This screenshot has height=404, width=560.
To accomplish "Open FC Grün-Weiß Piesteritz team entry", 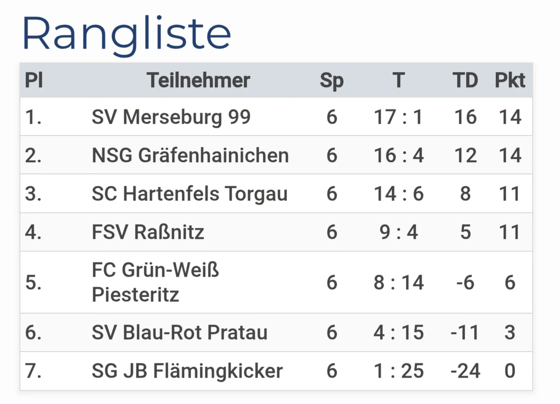I will click(x=155, y=282).
